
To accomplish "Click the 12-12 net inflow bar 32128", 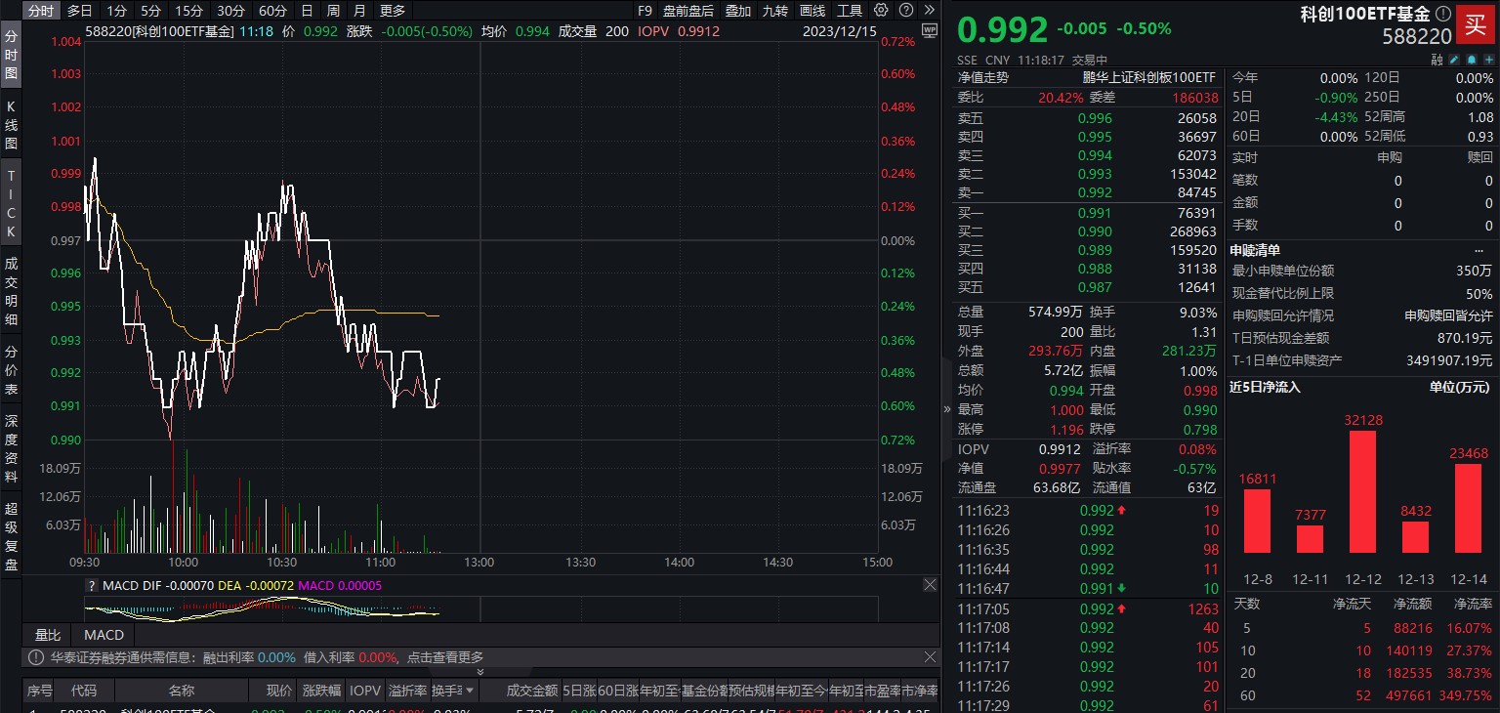I will (x=1362, y=491).
